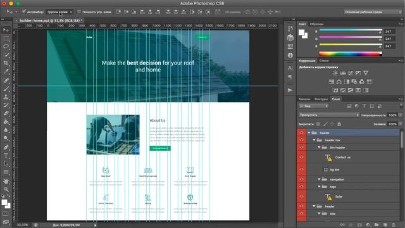
Task: Add a Color Balance adjustment
Action: coord(339,82)
